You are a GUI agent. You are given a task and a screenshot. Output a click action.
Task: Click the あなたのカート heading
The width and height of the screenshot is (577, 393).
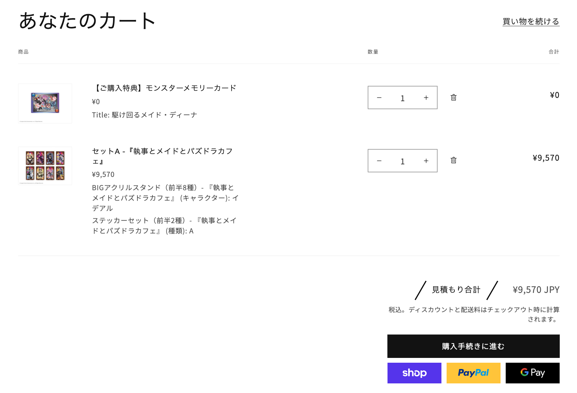coord(88,21)
